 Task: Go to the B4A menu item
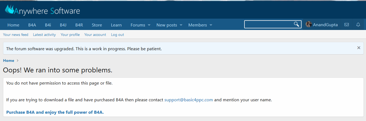32,25
